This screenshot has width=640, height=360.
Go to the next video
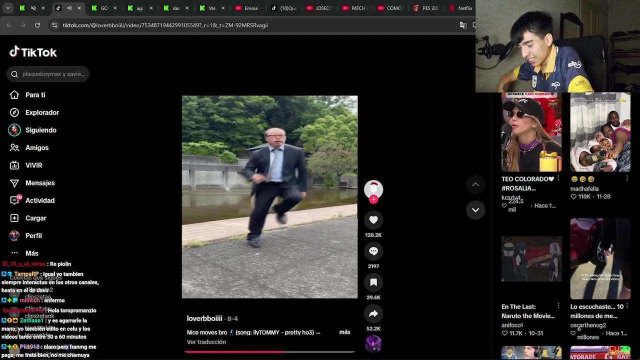tap(475, 210)
